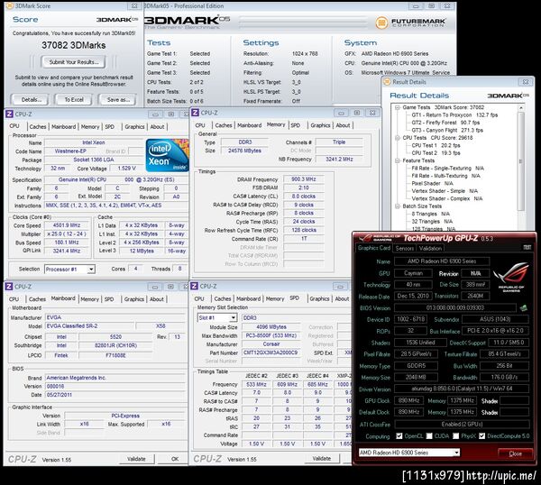This screenshot has width=541, height=485.
Task: Click 3DMark05 logo in Result Details window
Action: [508, 96]
